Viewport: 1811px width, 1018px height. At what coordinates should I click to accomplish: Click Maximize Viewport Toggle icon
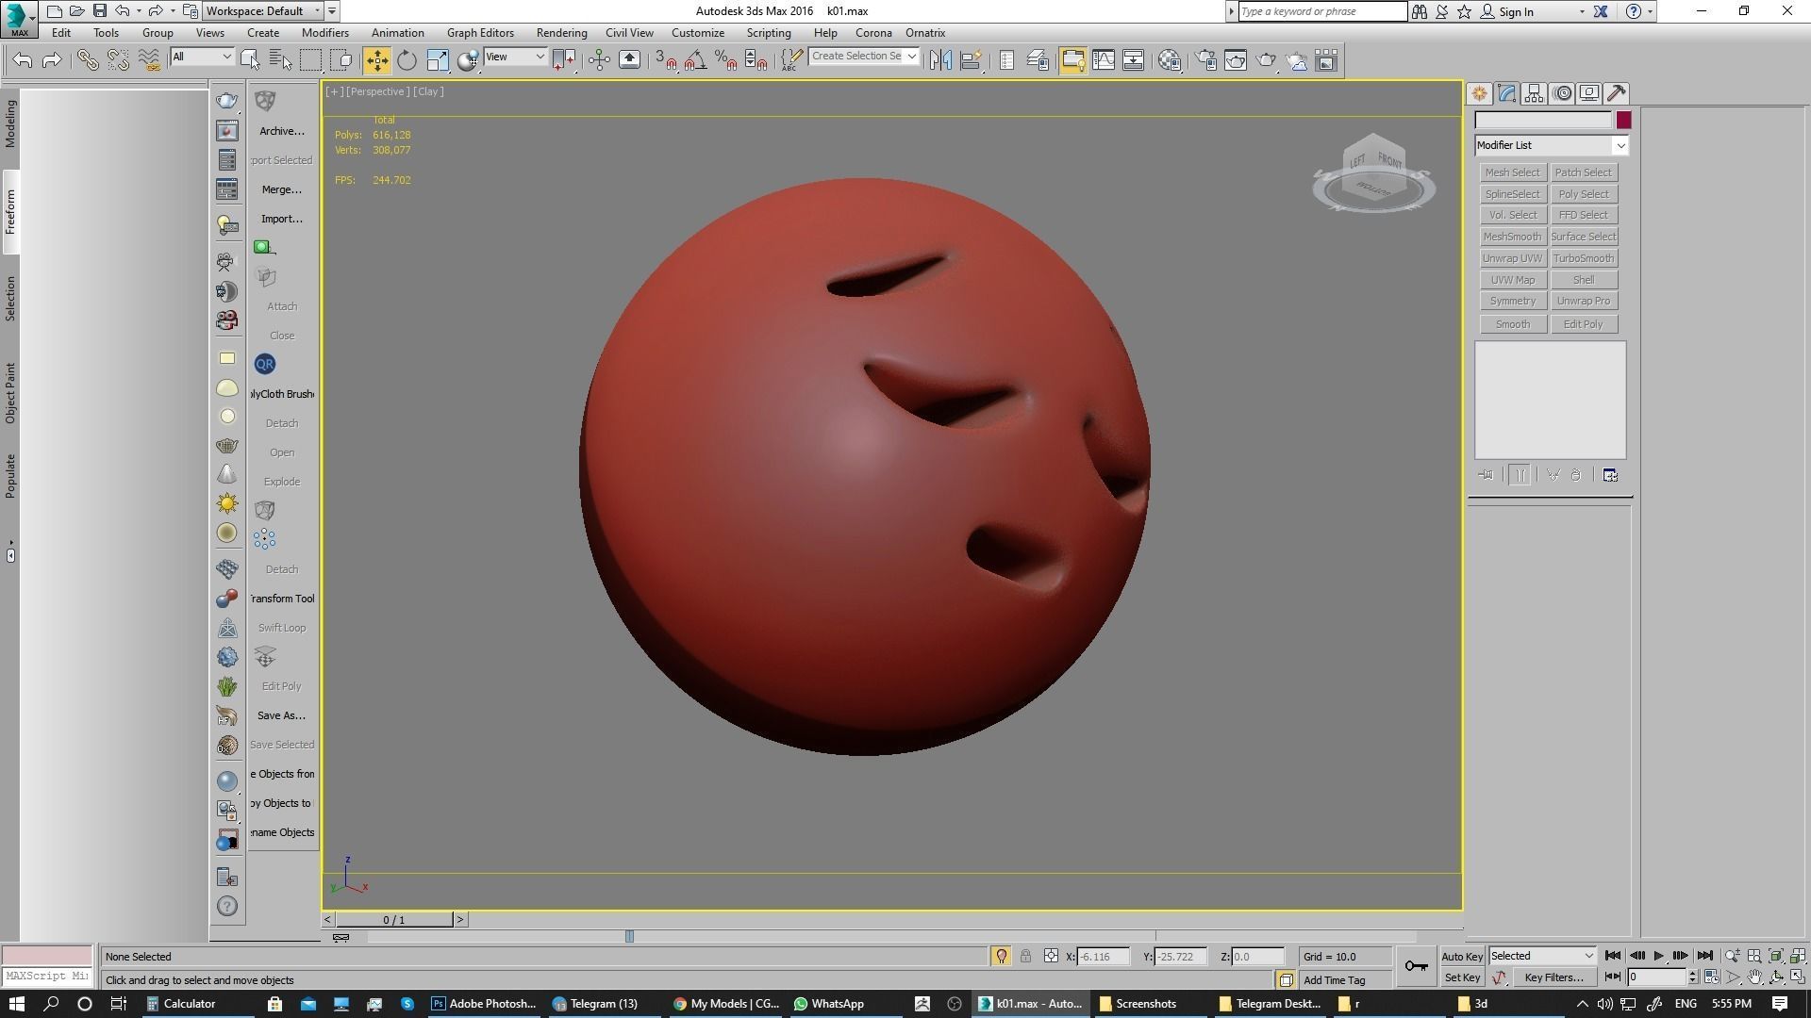(x=1798, y=977)
